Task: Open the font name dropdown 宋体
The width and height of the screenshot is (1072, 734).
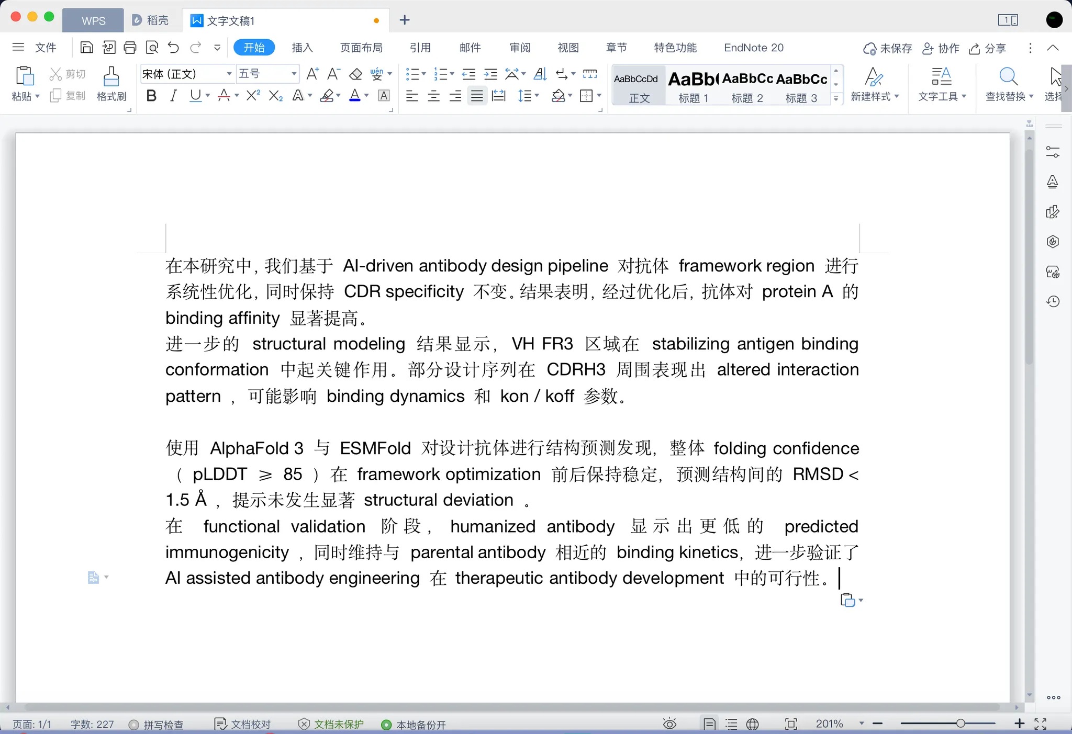Action: (229, 74)
